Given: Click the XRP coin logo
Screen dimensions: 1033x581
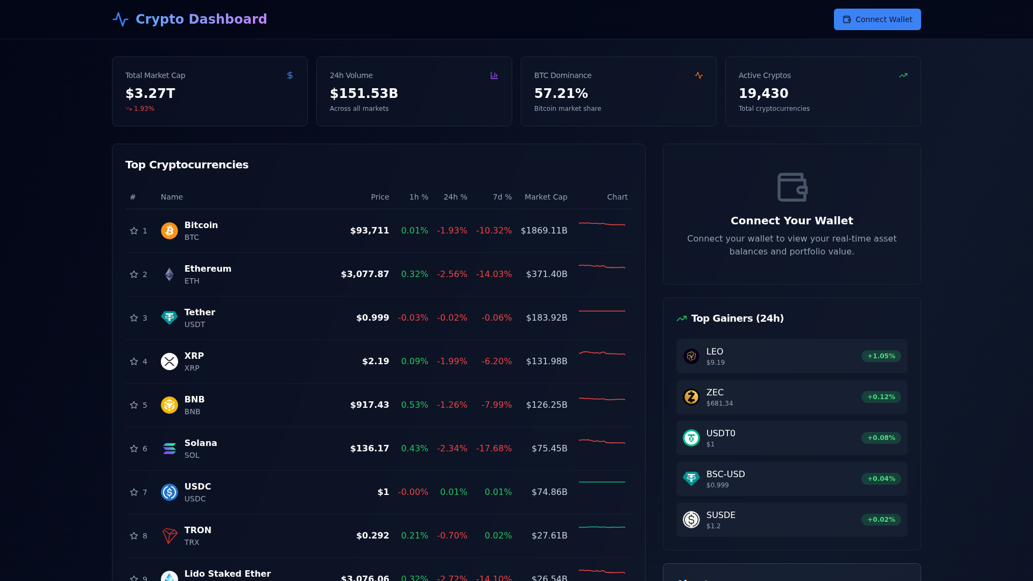Looking at the screenshot, I should tap(169, 361).
